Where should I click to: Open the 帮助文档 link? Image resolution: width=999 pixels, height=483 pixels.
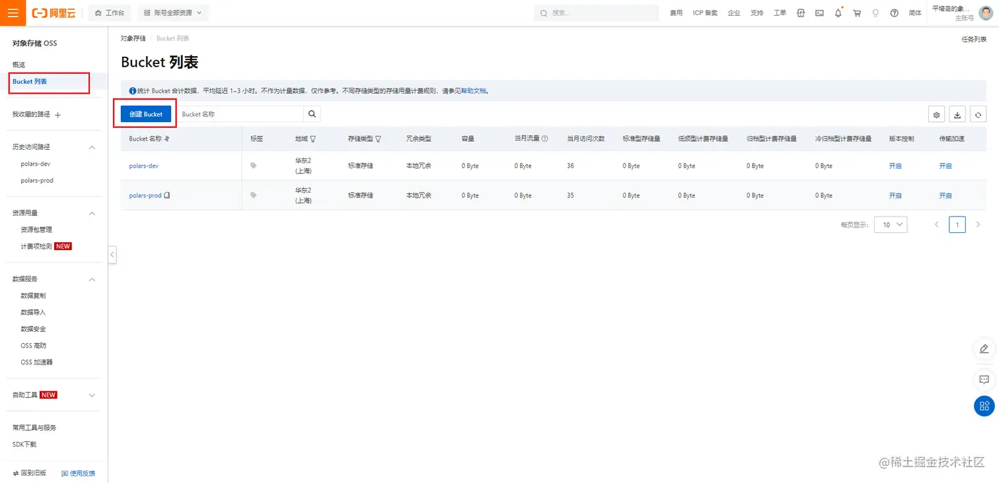[x=474, y=91]
